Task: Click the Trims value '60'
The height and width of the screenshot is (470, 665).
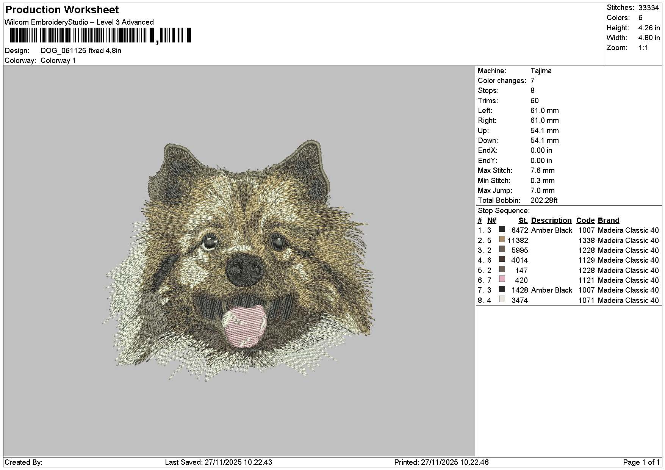Action: click(x=535, y=100)
